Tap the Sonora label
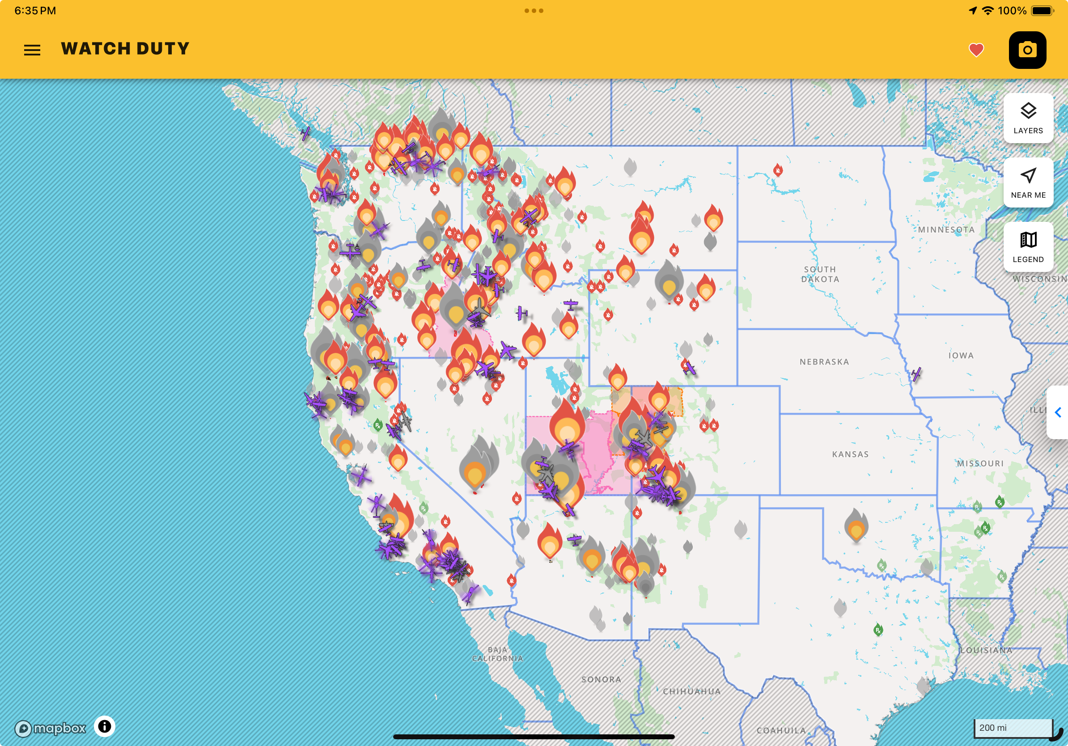 602,679
